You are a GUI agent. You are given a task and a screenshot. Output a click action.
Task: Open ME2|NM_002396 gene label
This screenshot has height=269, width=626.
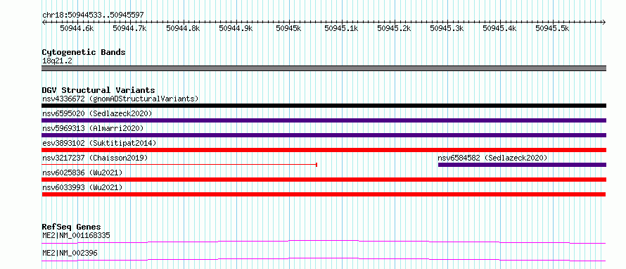click(70, 253)
